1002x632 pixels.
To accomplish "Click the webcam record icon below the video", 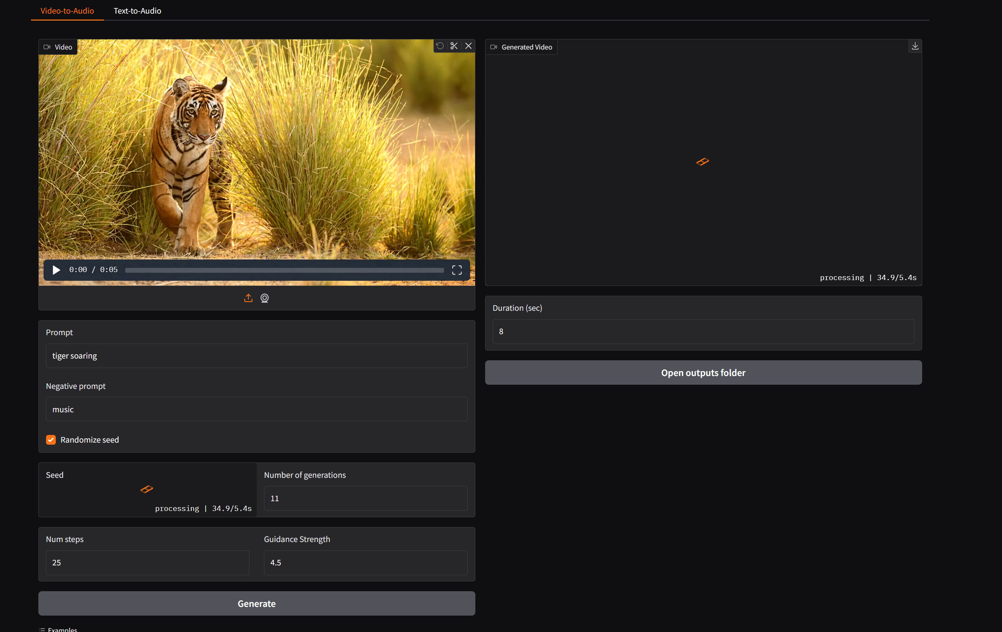I will 265,298.
